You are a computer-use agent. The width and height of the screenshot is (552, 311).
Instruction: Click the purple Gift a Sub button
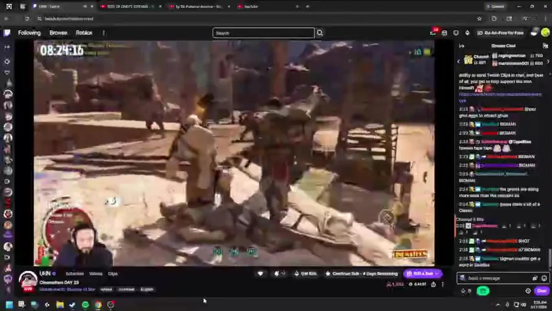[x=423, y=273]
